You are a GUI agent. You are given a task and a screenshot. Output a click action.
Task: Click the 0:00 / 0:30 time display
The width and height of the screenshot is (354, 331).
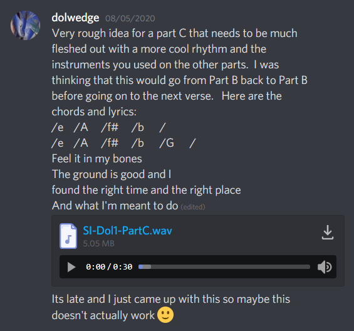(109, 267)
